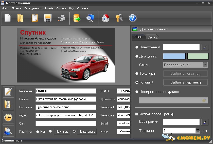The height and width of the screenshot is (144, 213).
Task: Click the clock icon in left sidebar
Action: pyautogui.click(x=8, y=118)
